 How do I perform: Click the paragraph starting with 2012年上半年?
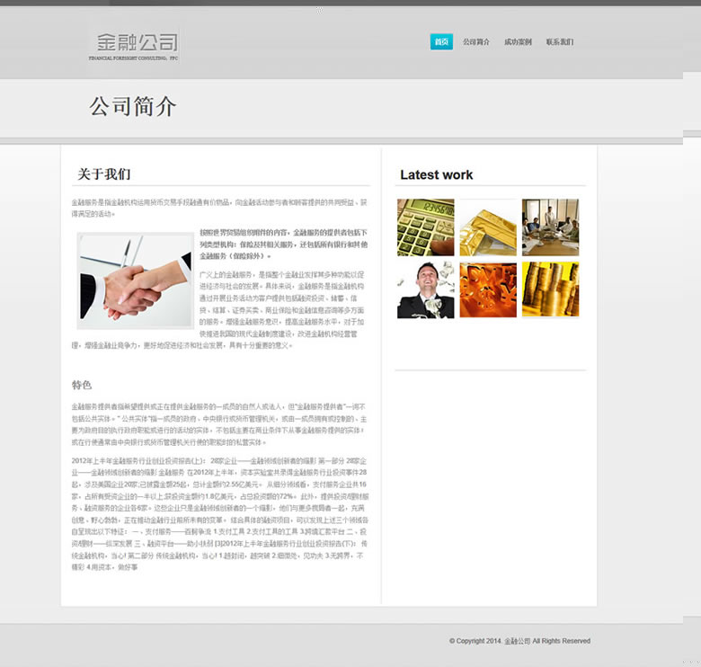pos(219,513)
